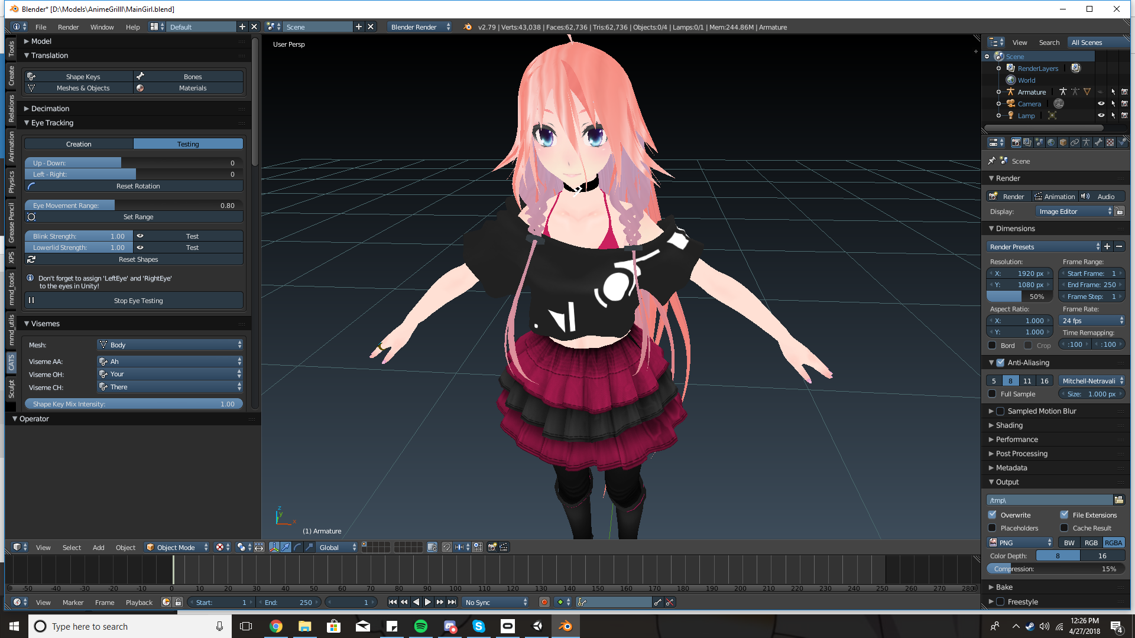Click the Stop Eye Testing button
Image resolution: width=1135 pixels, height=638 pixels.
[x=134, y=300]
